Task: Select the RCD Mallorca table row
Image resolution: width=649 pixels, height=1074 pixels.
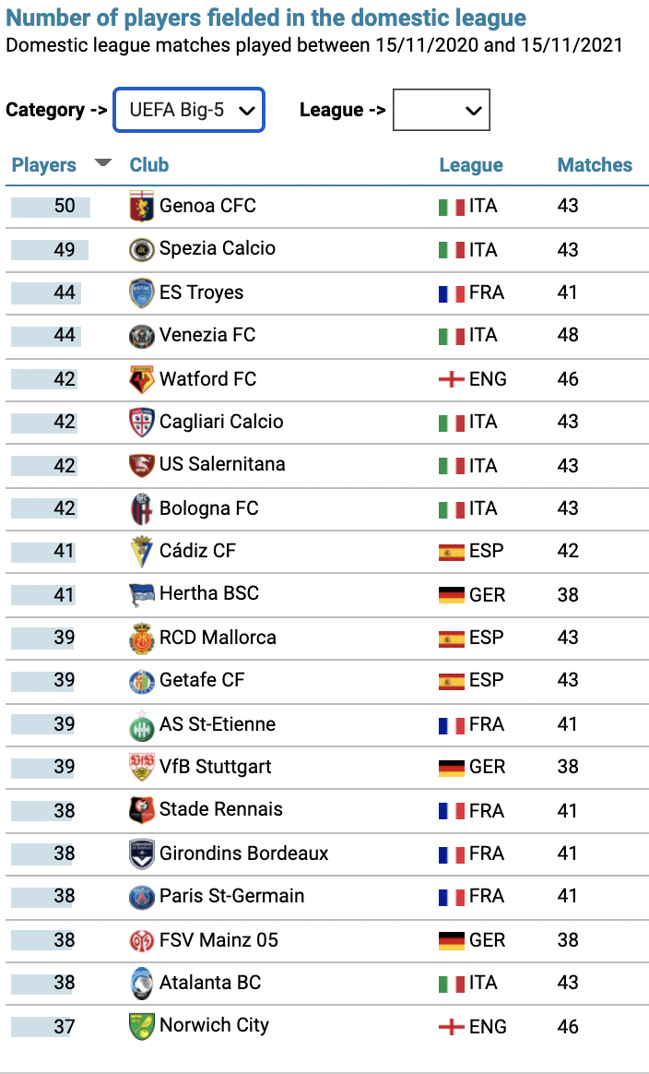Action: (327, 638)
